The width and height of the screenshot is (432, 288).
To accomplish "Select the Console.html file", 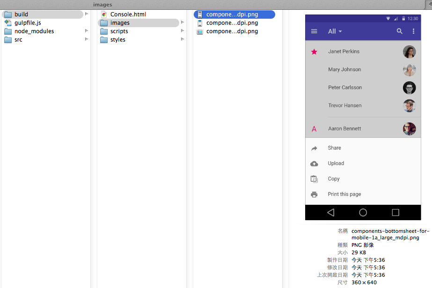I will pyautogui.click(x=128, y=14).
